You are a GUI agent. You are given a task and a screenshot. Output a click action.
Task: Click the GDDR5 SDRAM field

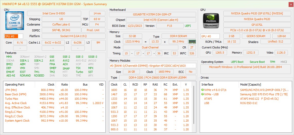tap(256, 36)
